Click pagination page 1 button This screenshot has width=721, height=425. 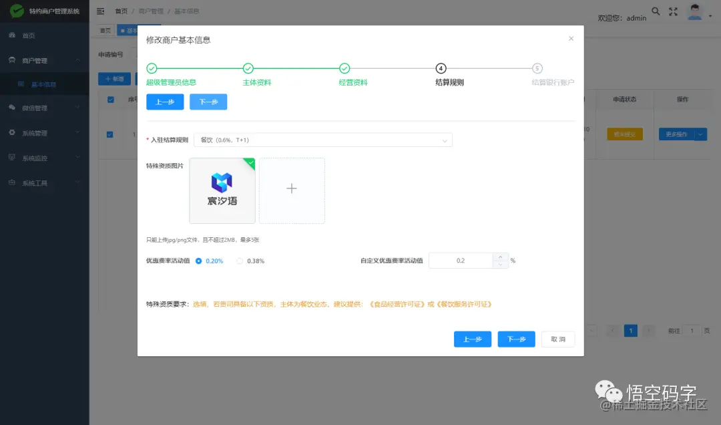(630, 331)
